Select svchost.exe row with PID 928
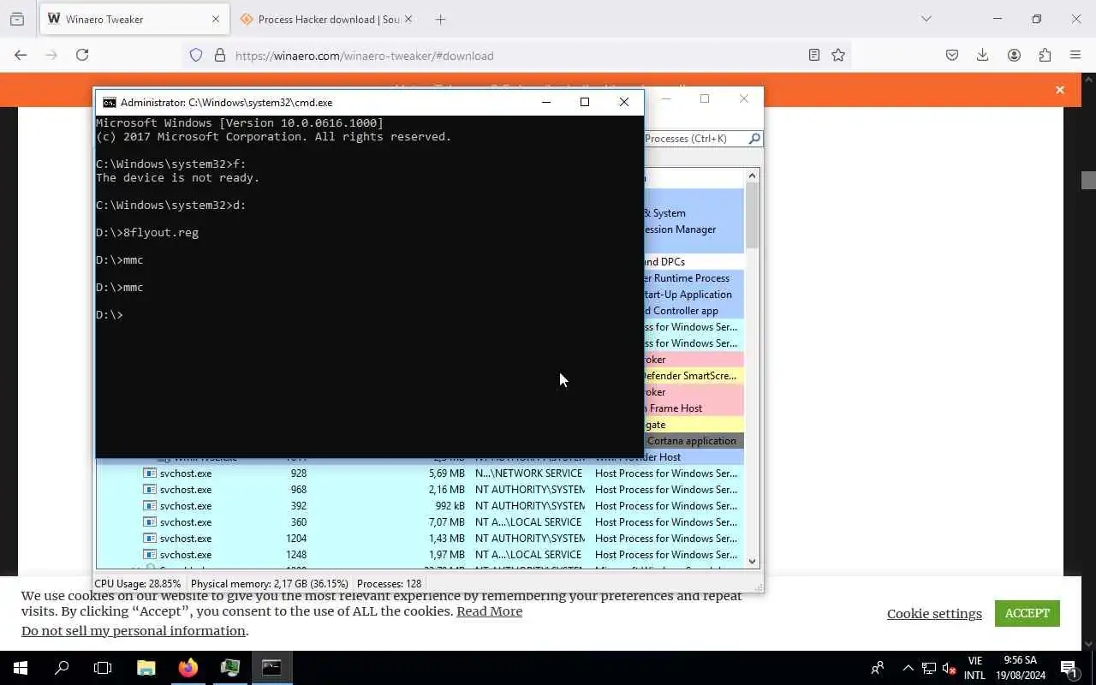 pyautogui.click(x=420, y=473)
